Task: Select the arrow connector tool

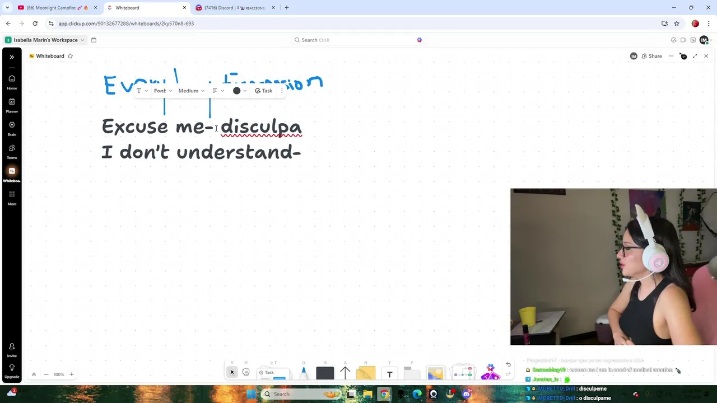Action: tap(345, 373)
